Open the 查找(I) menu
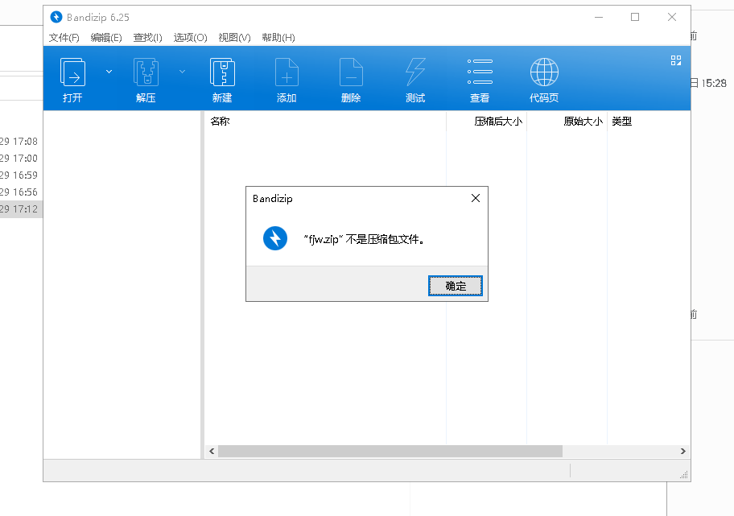This screenshot has height=516, width=734. pyautogui.click(x=147, y=38)
